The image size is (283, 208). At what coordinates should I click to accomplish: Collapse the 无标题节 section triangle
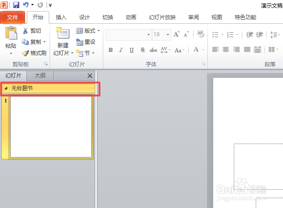pos(6,88)
